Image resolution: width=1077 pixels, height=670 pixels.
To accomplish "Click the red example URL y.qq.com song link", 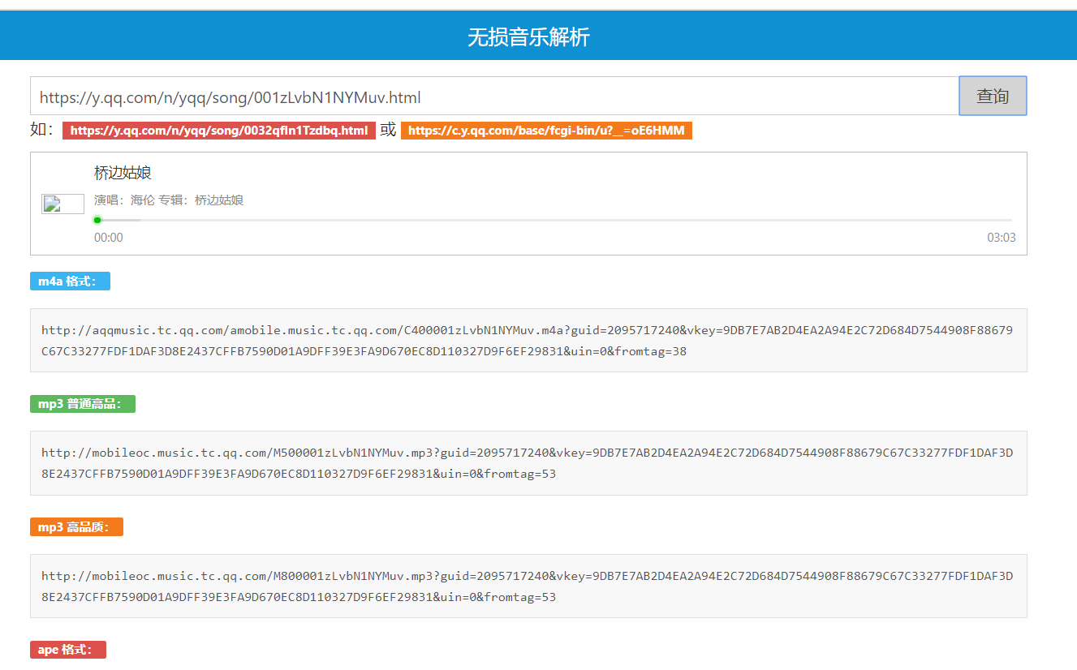I will (219, 131).
